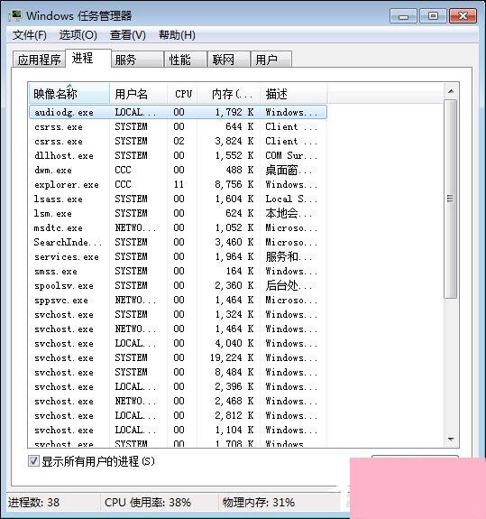The image size is (486, 519).
Task: Click the 8,756 K memory value
Action: pyautogui.click(x=234, y=184)
